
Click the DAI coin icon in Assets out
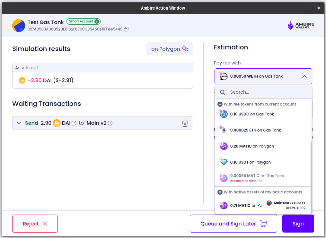click(x=22, y=81)
